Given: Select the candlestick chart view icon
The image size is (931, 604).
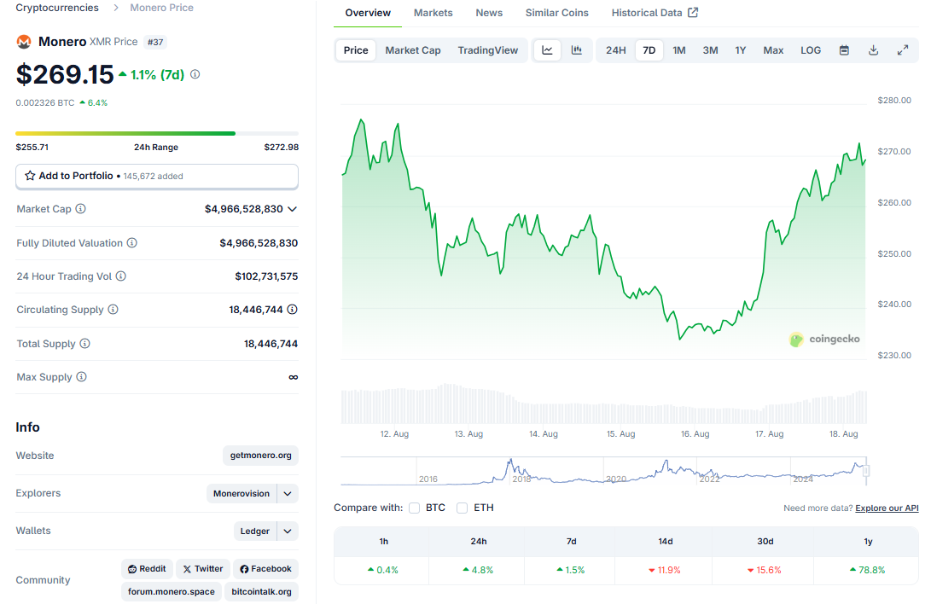Looking at the screenshot, I should (577, 50).
